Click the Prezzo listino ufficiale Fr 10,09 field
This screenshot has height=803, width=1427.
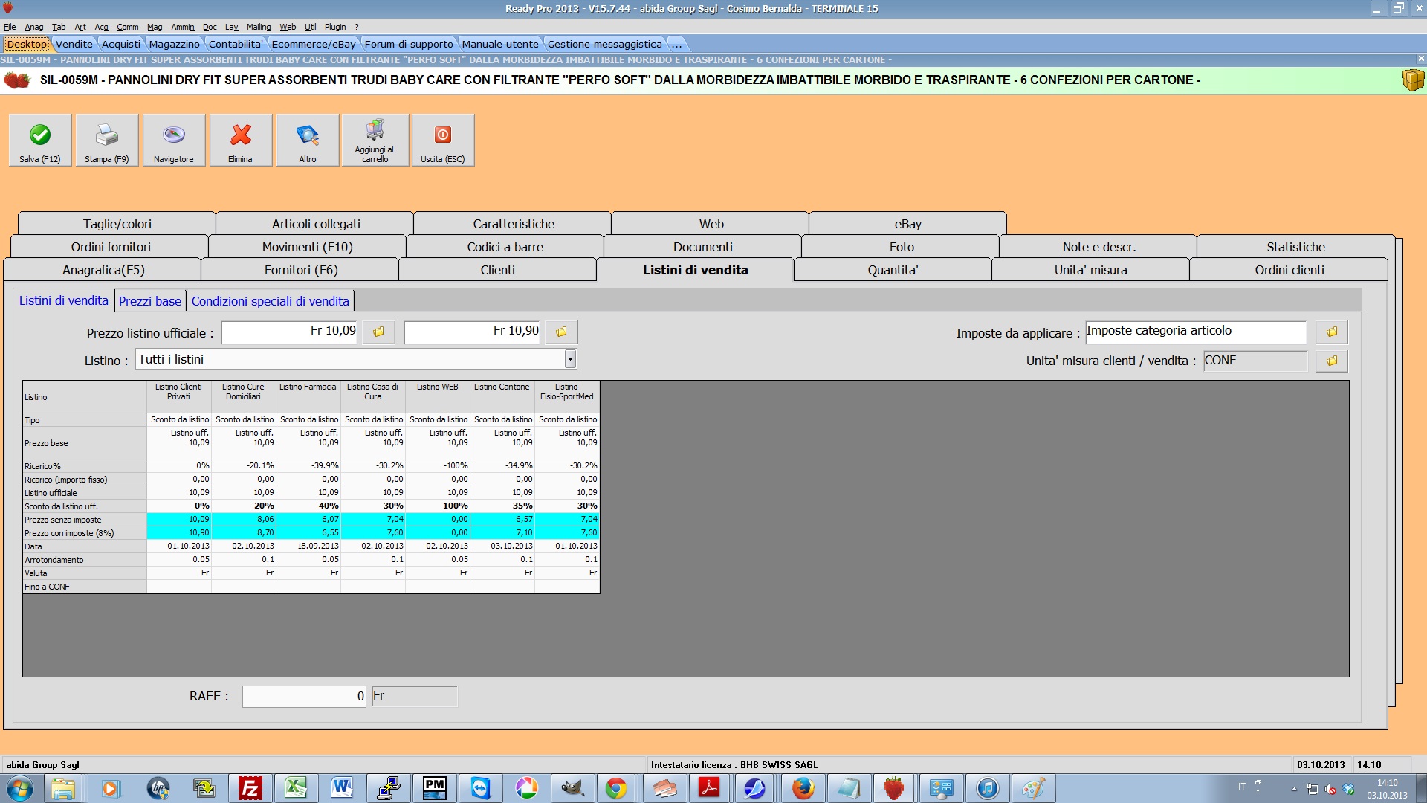(290, 332)
